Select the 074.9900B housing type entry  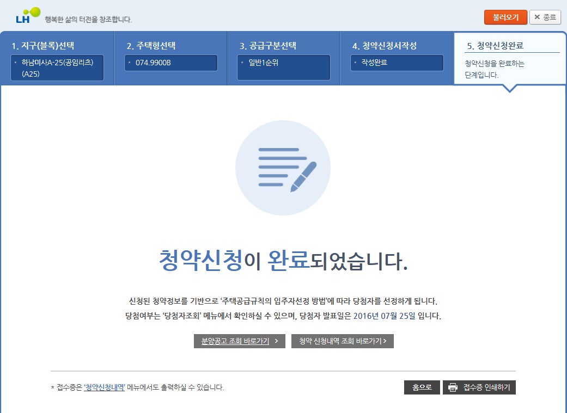[170, 63]
